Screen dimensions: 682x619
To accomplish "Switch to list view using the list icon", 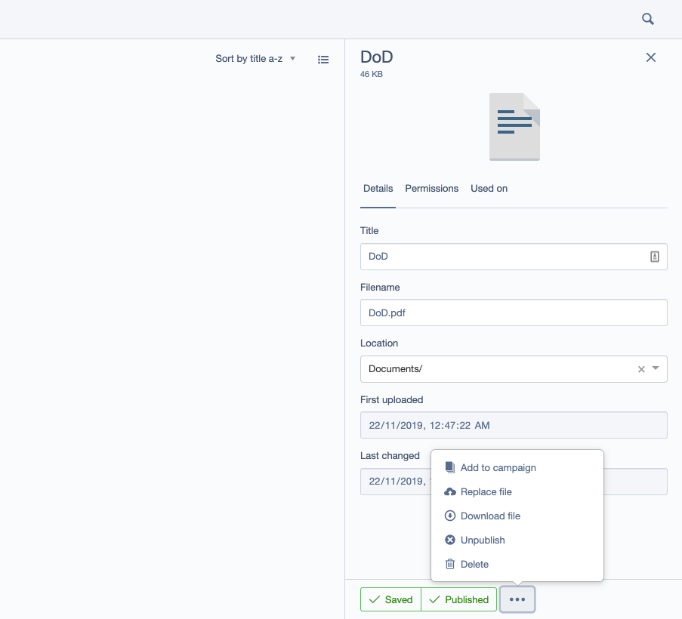I will coord(323,59).
